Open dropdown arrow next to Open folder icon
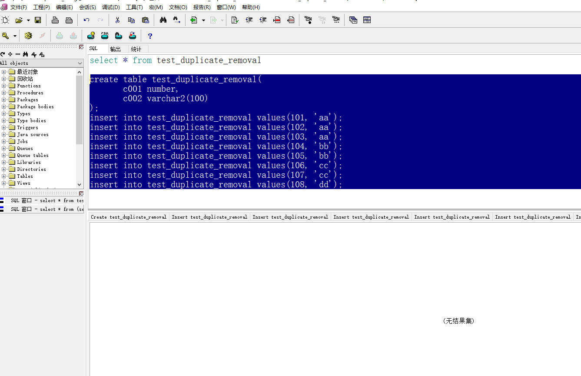 pyautogui.click(x=28, y=20)
